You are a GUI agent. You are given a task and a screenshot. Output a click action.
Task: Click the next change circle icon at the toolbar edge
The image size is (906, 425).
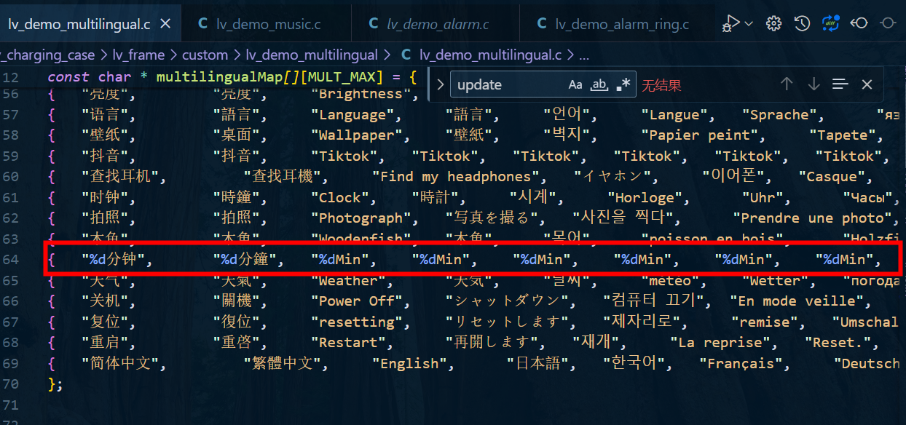click(x=888, y=23)
